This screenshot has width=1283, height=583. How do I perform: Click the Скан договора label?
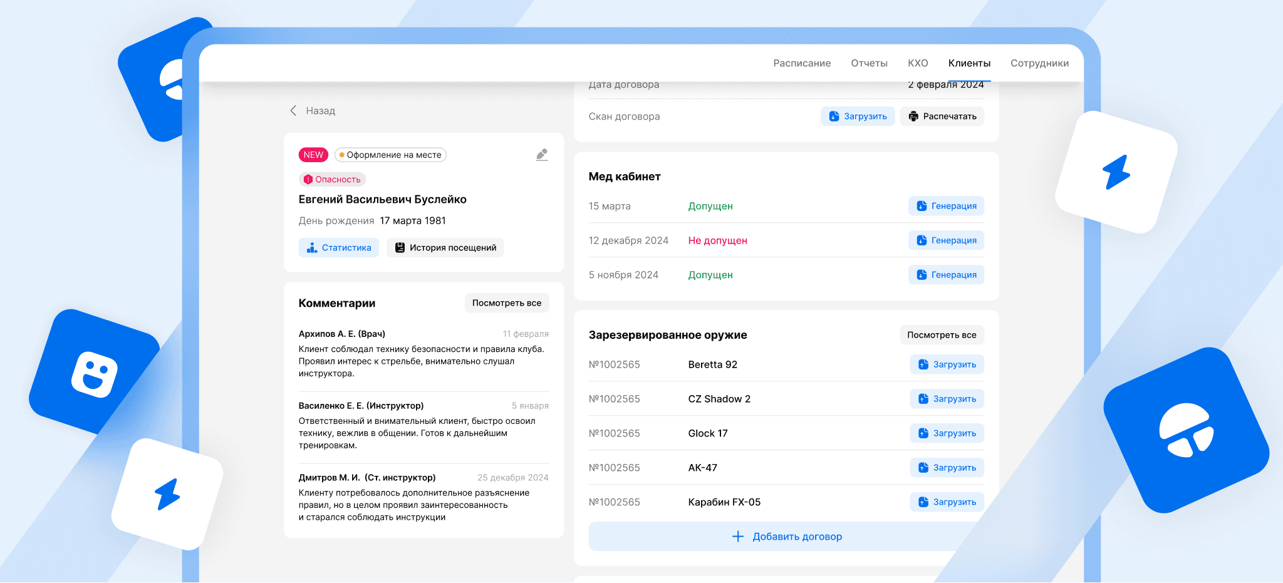coord(624,116)
